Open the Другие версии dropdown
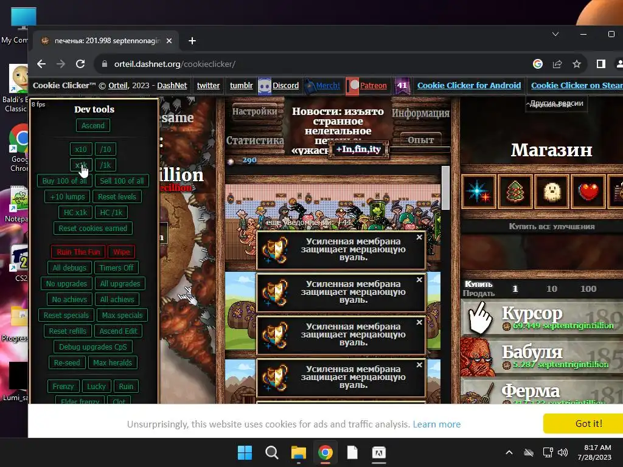 coord(557,103)
